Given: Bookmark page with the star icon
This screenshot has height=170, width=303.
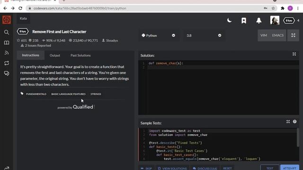Looking at the screenshot, I should point(273,8).
